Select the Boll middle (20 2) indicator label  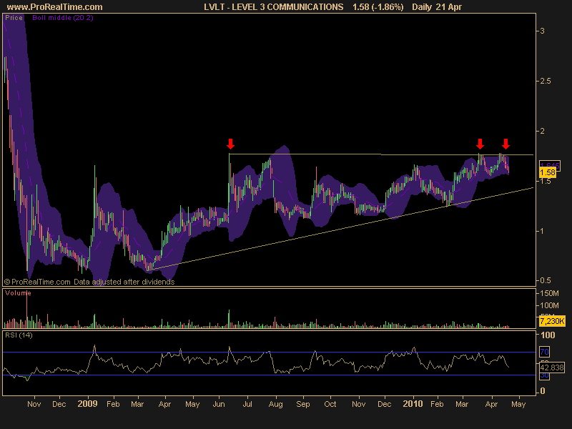pos(63,17)
